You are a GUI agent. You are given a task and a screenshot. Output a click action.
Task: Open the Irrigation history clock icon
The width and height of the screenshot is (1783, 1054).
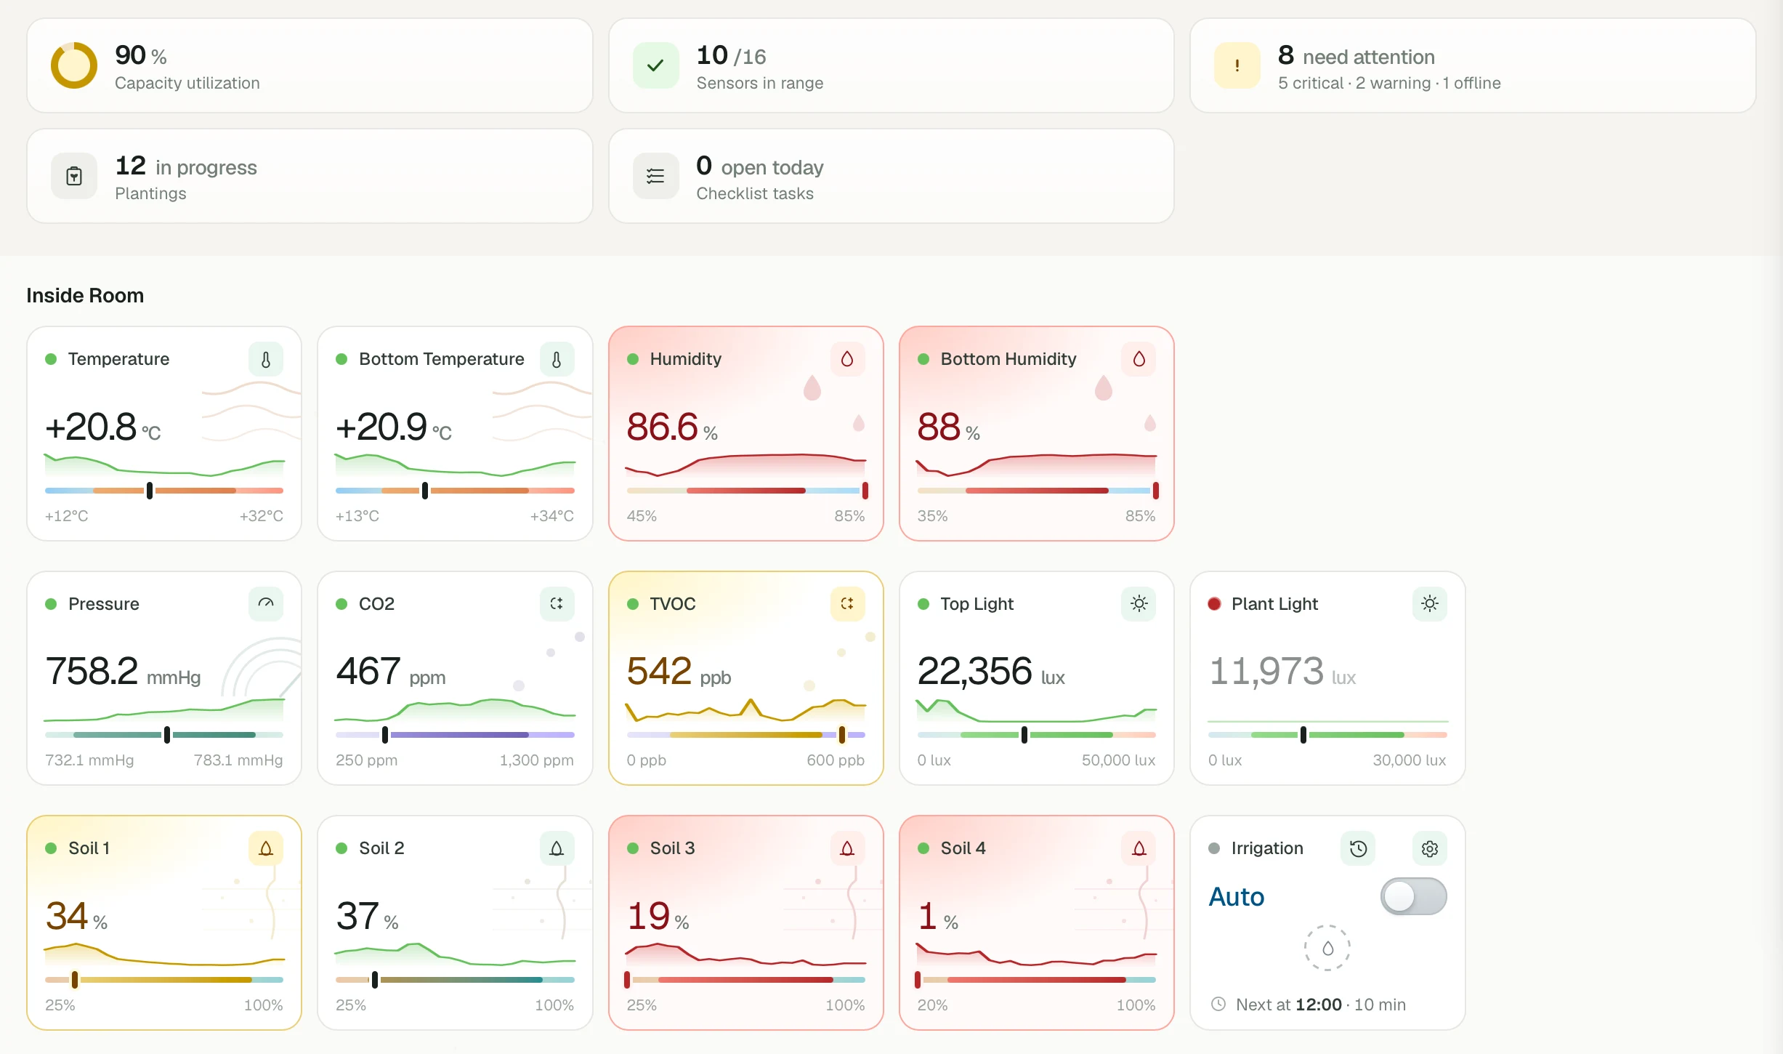coord(1358,848)
